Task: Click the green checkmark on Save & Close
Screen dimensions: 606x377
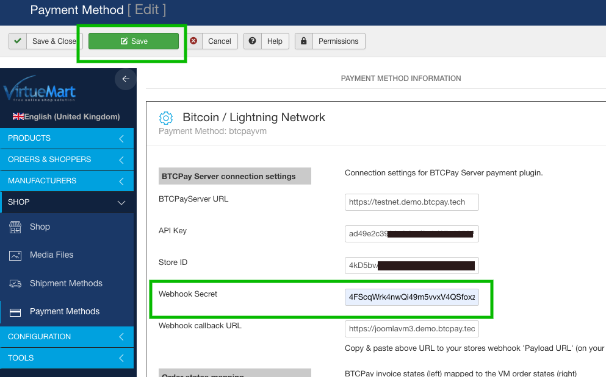Action: tap(18, 41)
